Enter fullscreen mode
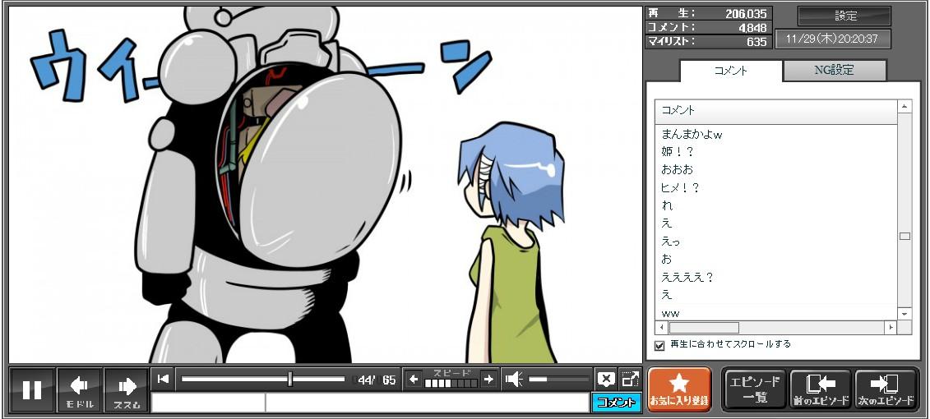 point(631,379)
